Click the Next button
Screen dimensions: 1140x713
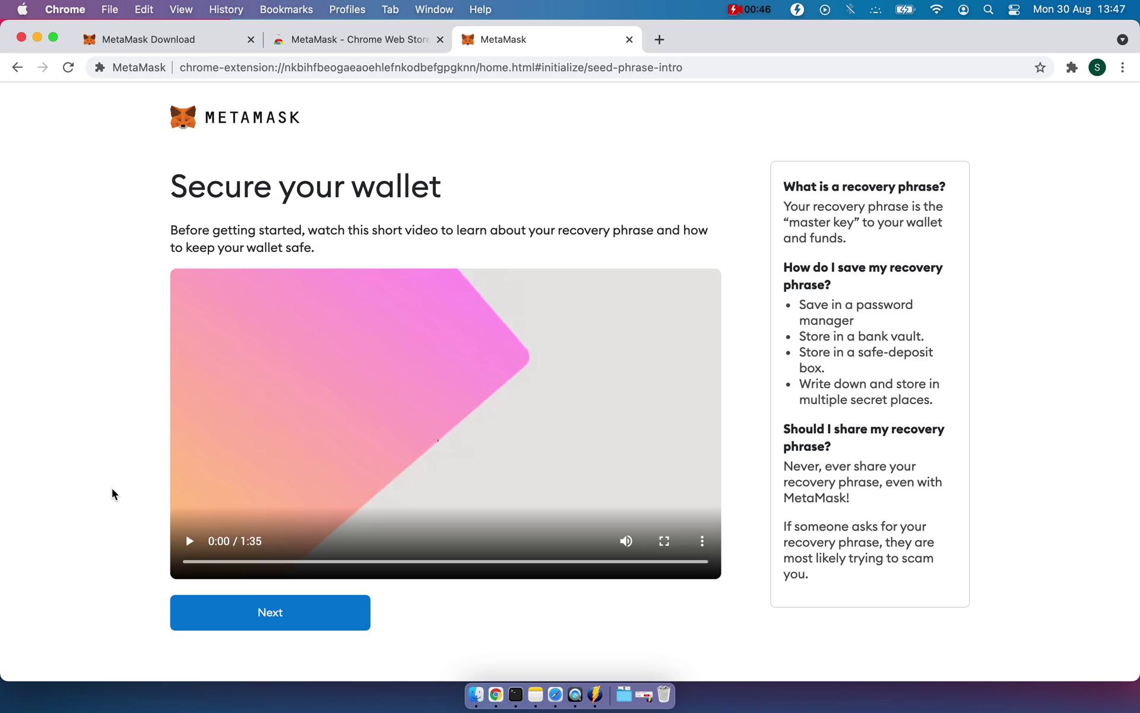(x=270, y=612)
